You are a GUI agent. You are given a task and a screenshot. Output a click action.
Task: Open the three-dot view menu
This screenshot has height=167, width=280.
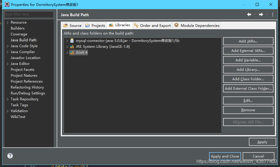pyautogui.click(x=273, y=14)
